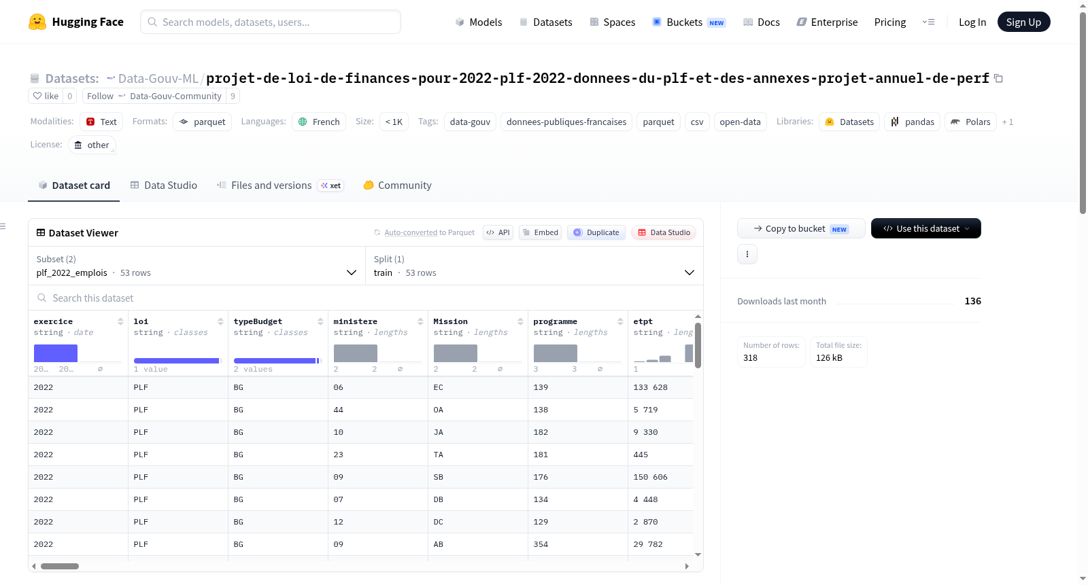Open the left sidebar hamburger icon

point(3,226)
